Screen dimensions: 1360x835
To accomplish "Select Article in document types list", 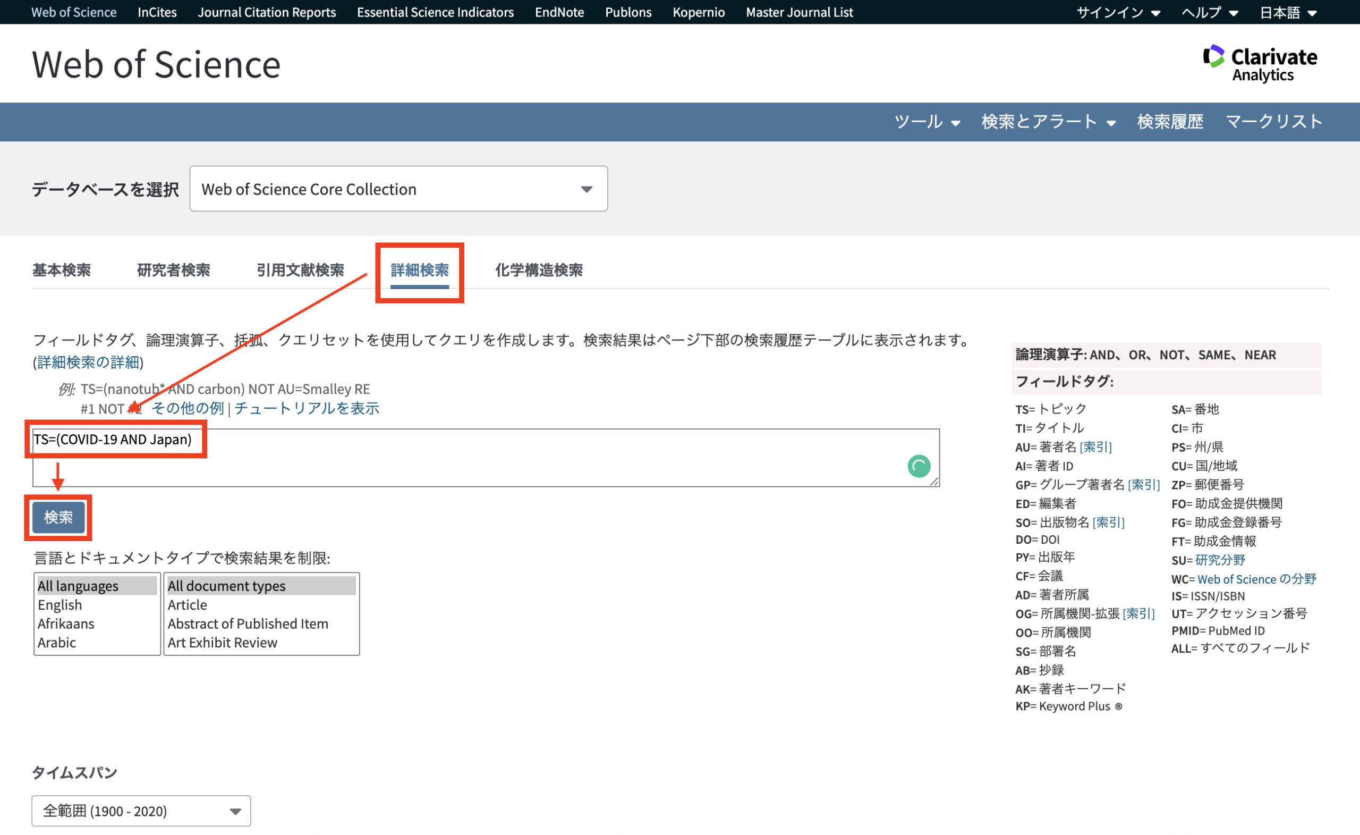I will coord(261,605).
